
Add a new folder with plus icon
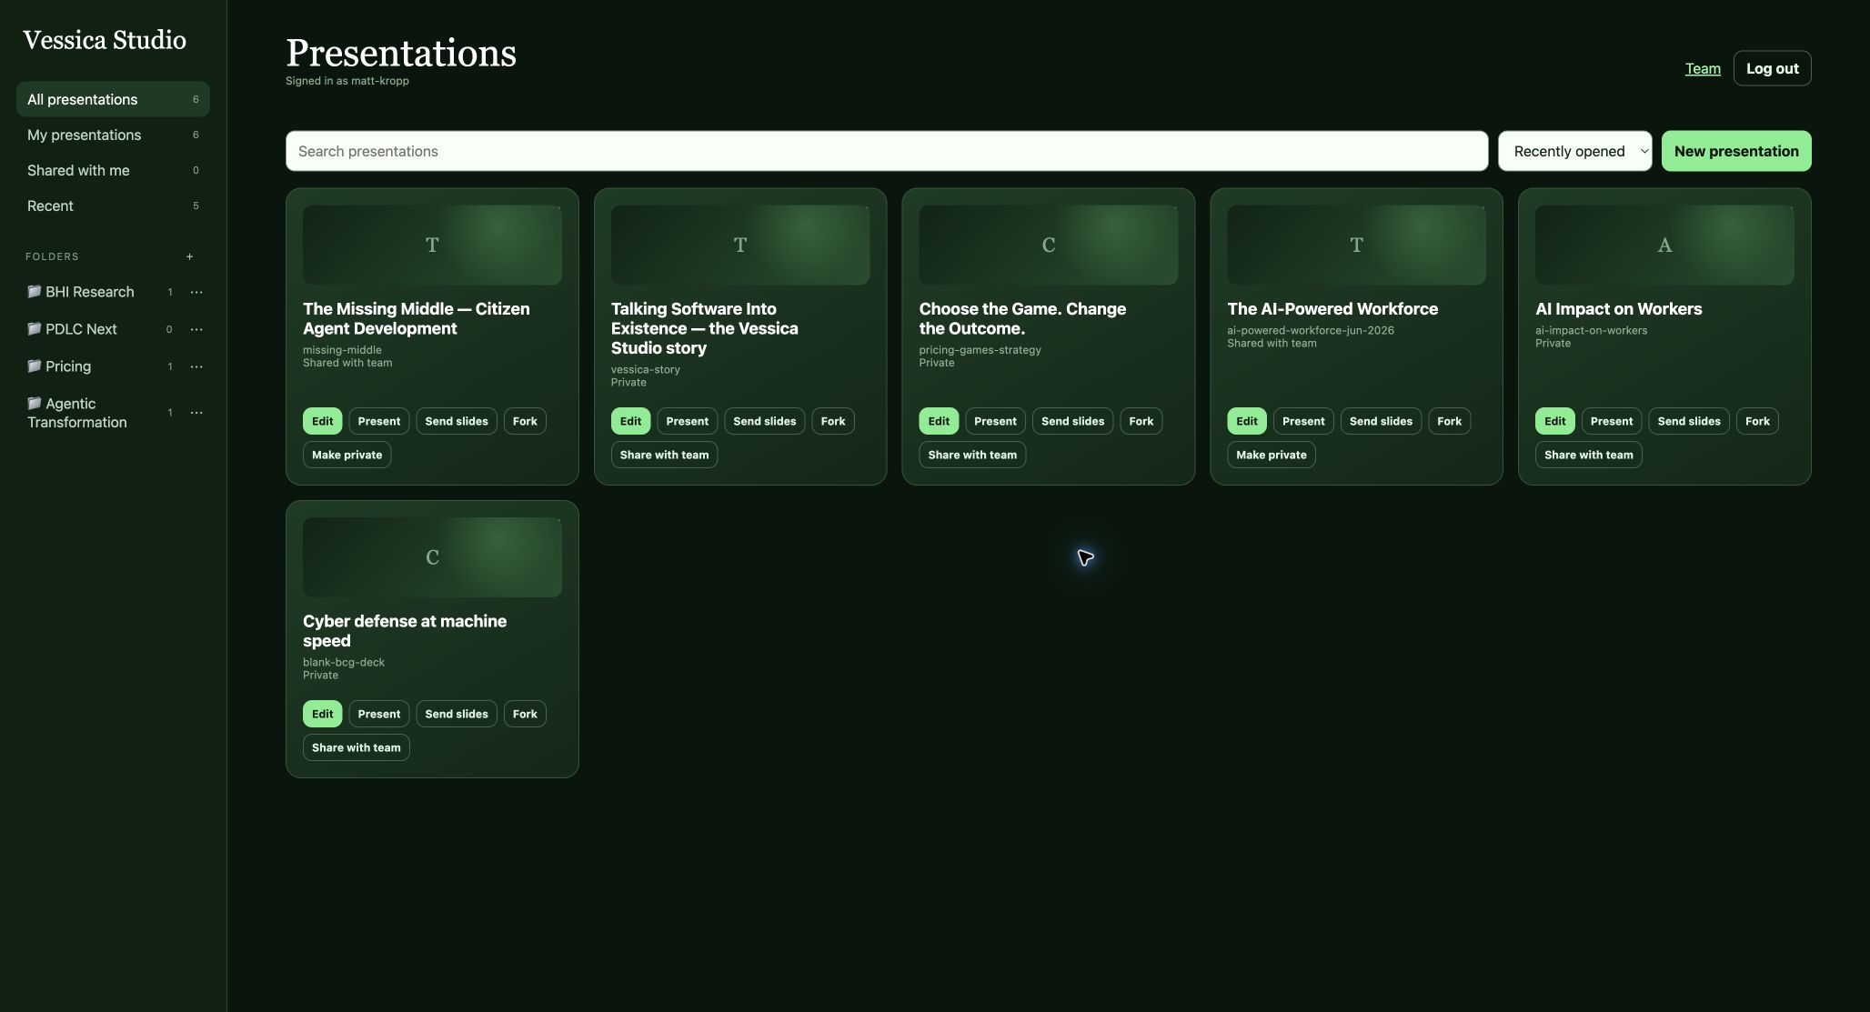coord(189,256)
